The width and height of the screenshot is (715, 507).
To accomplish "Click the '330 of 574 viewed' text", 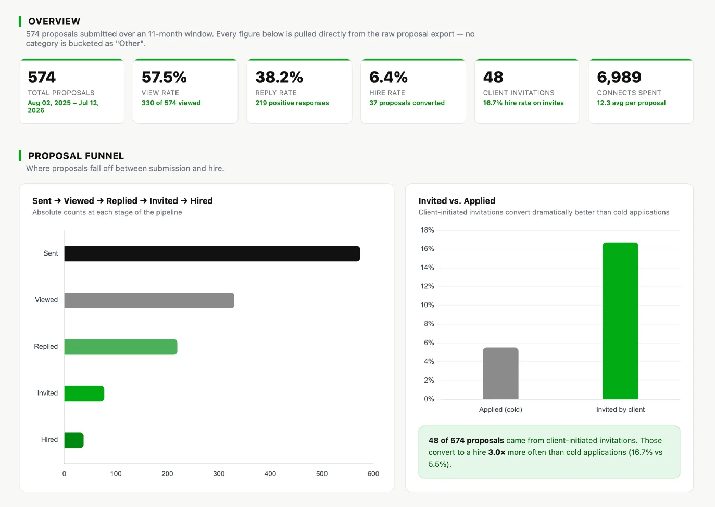I will click(x=171, y=103).
